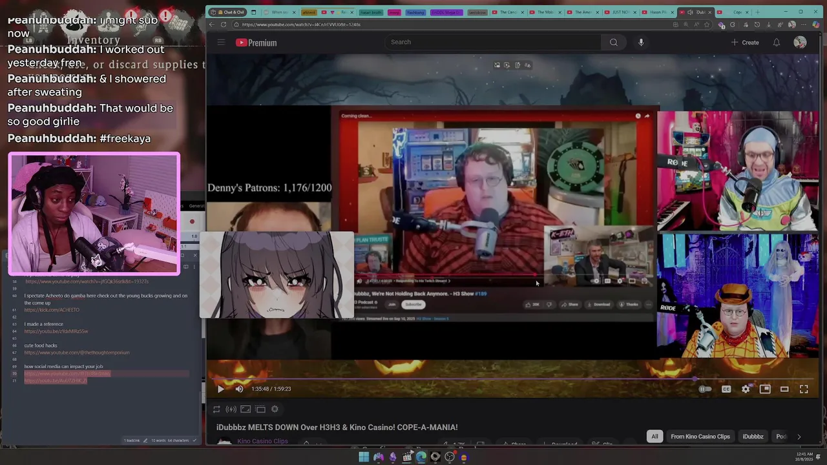This screenshot has height=465, width=827.
Task: Open the Create menu
Action: (x=745, y=43)
